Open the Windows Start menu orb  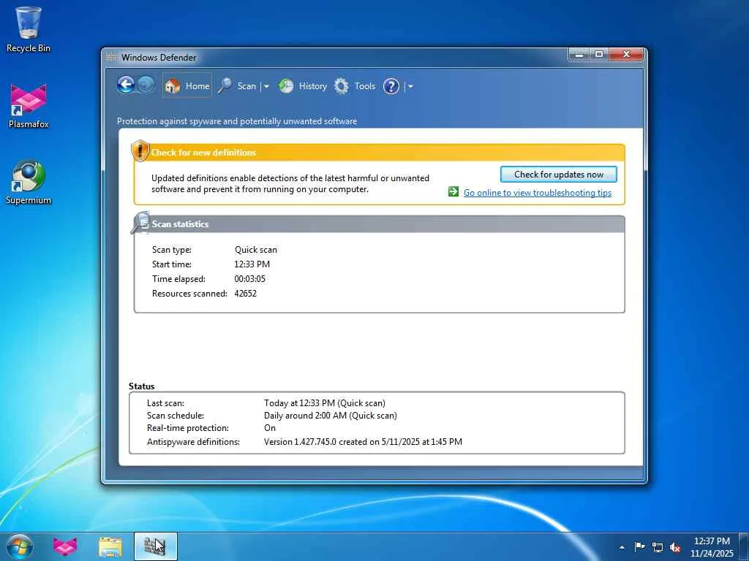point(20,546)
